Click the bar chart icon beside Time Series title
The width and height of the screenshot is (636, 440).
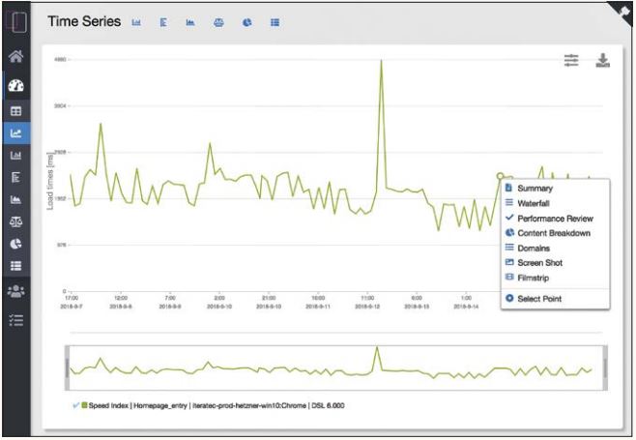tap(136, 22)
